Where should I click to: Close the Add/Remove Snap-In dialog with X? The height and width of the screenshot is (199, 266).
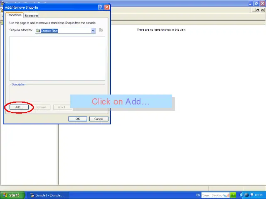pos(107,7)
